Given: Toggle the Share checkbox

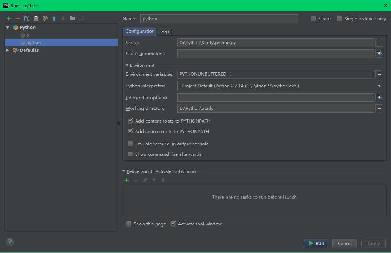Looking at the screenshot, I should [314, 18].
